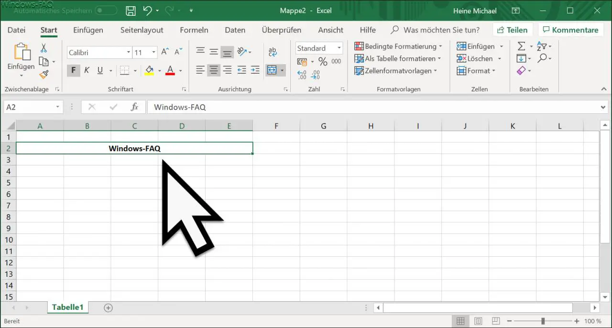Toggle align left
The image size is (612, 328).
pyautogui.click(x=200, y=70)
